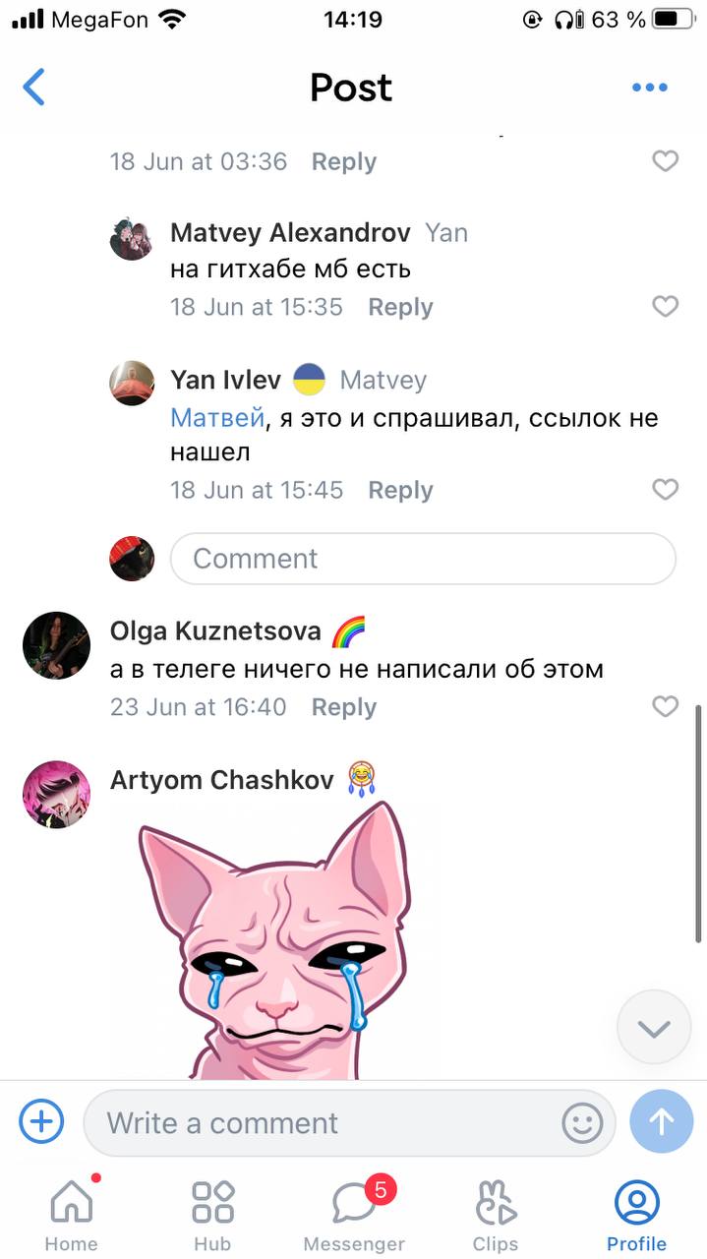Image resolution: width=707 pixels, height=1259 pixels.
Task: Open Messenger with 5 unread badge
Action: (354, 1216)
